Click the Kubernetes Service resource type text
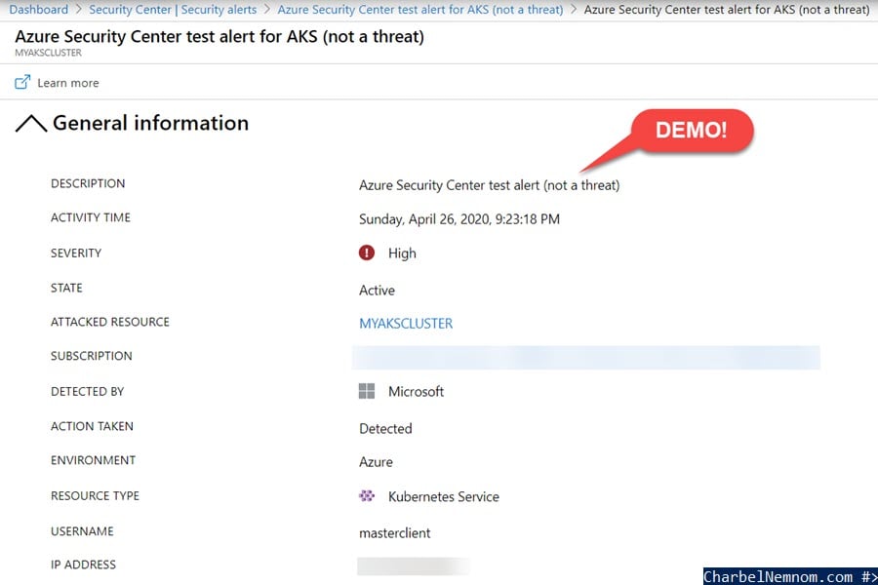The image size is (878, 585). pos(444,496)
